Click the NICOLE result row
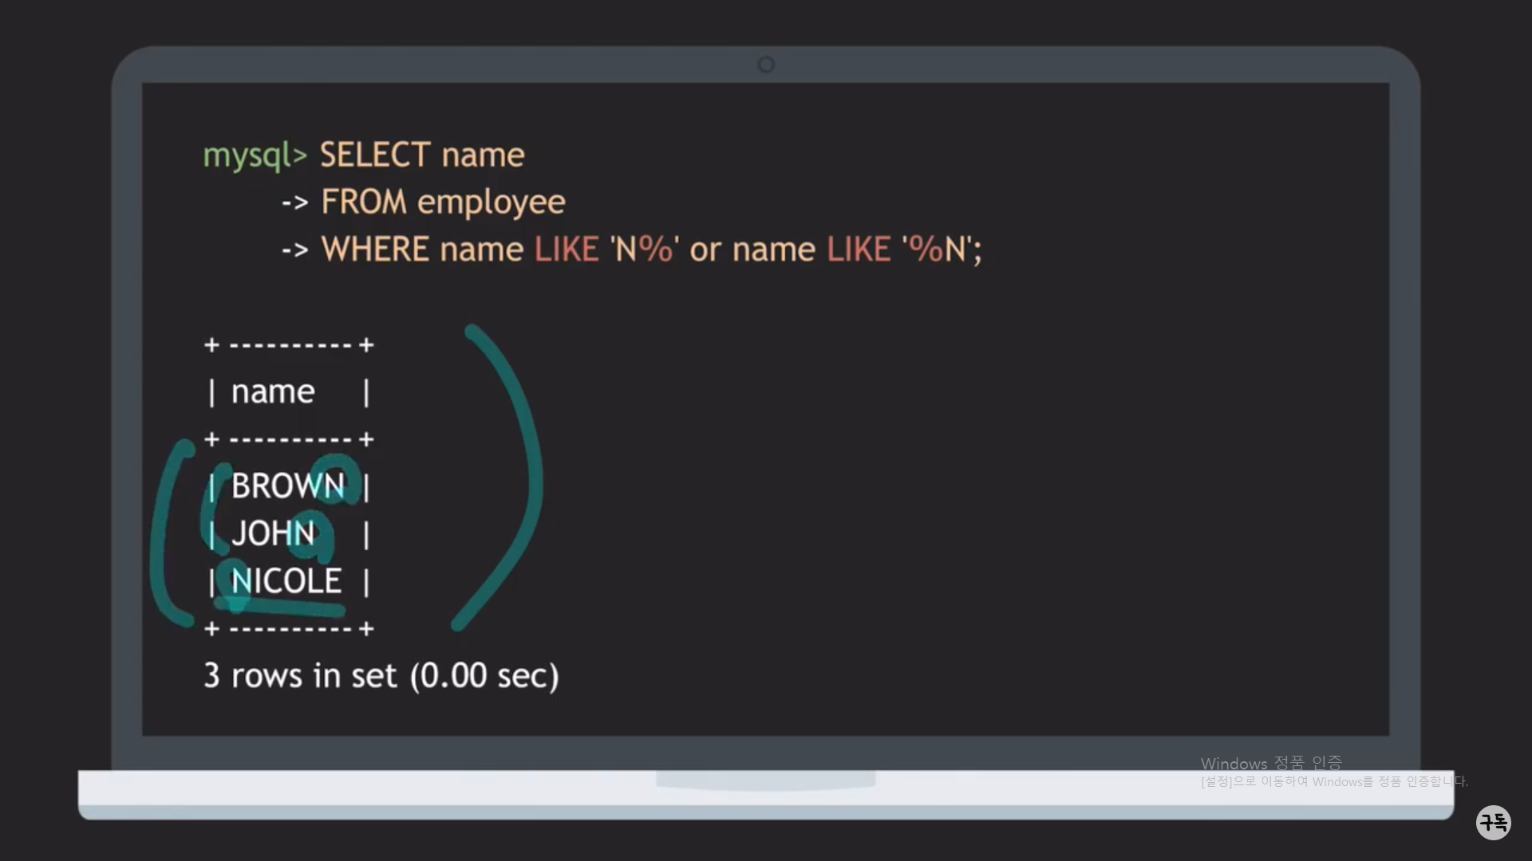Image resolution: width=1532 pixels, height=861 pixels. (x=286, y=581)
